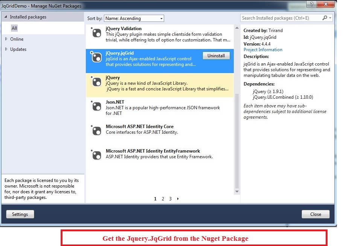Click the search magnifier icon
The width and height of the screenshot is (349, 246).
tap(325, 18)
